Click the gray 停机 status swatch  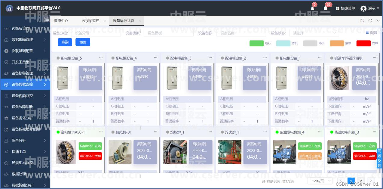(x=310, y=43)
